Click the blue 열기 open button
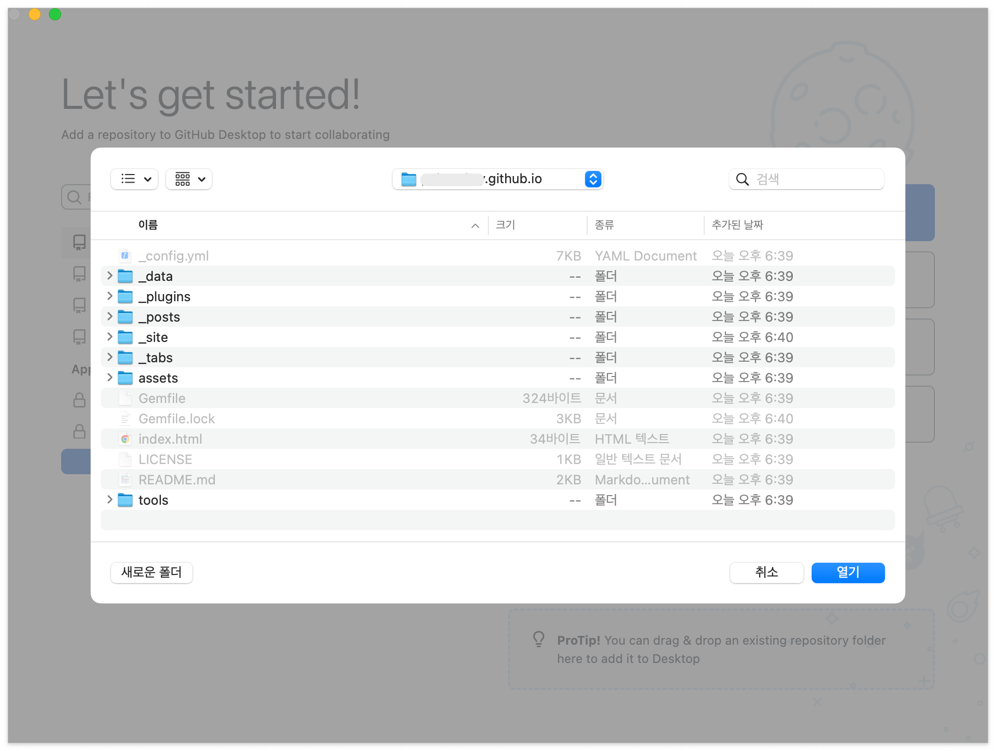The width and height of the screenshot is (996, 751). (x=848, y=572)
